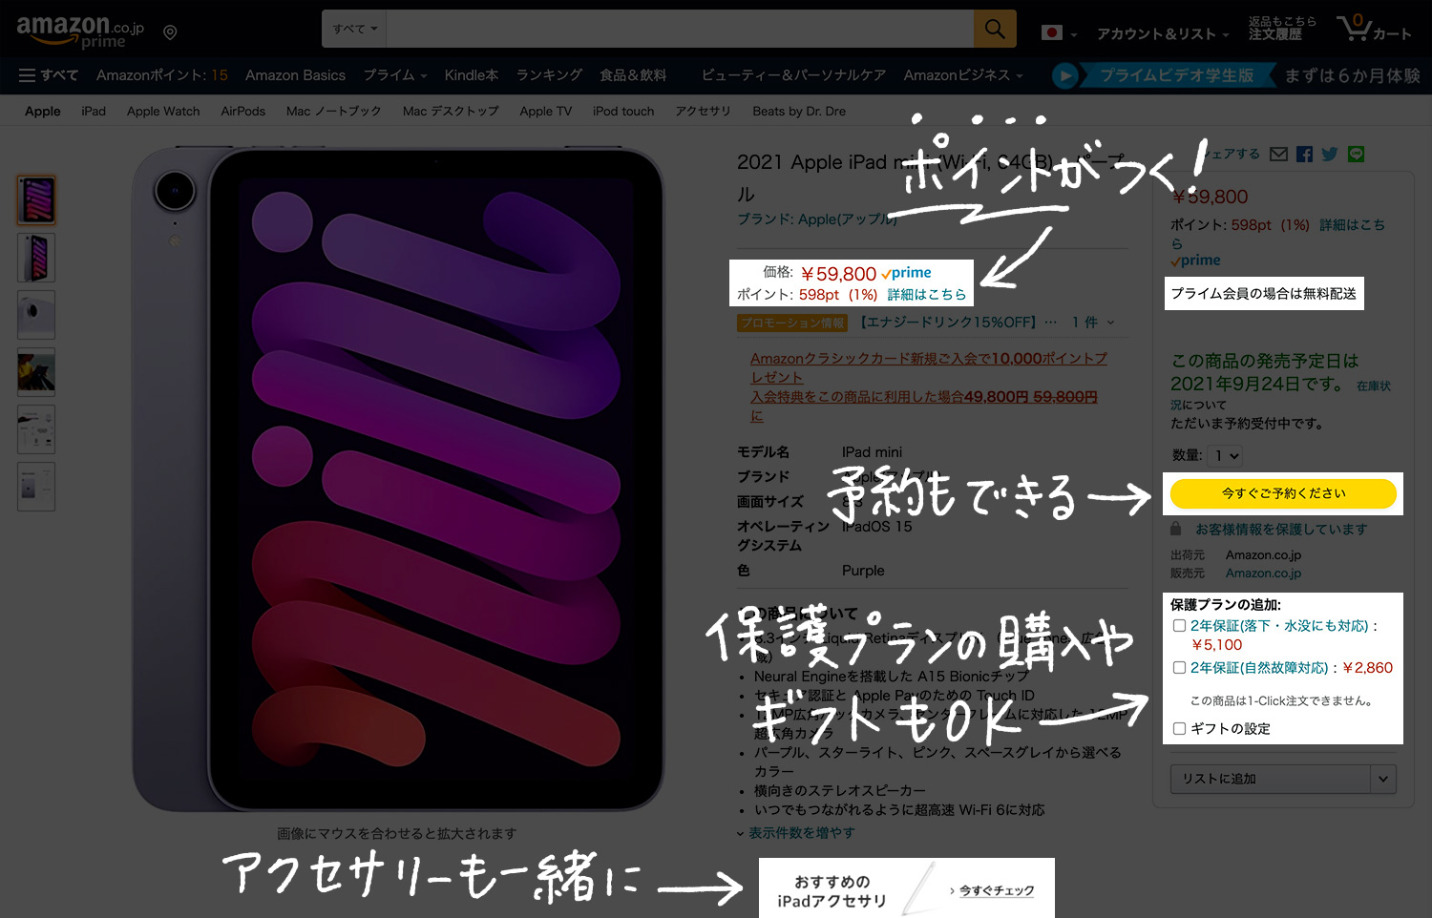Image resolution: width=1432 pixels, height=918 pixels.
Task: Expand the リストに追加 dropdown arrow
Action: click(x=1383, y=779)
